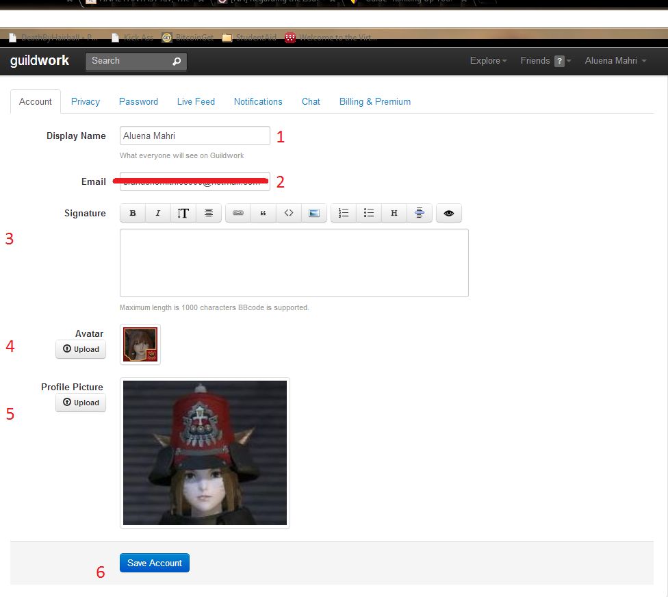Go to the Billing & Premium tab

coord(375,101)
